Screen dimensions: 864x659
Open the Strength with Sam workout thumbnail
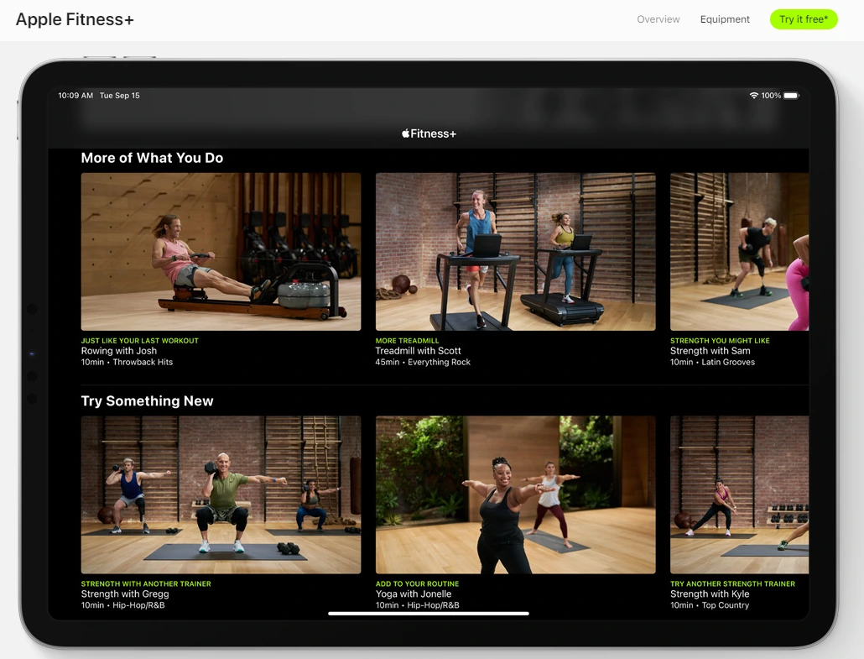[740, 252]
